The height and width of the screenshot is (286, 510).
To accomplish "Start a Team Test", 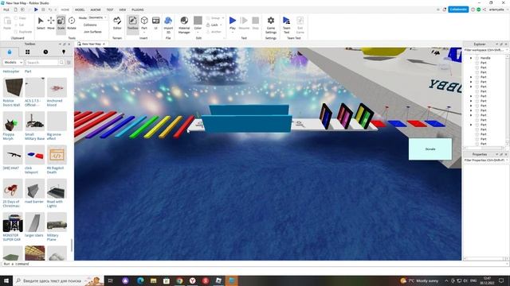I will pyautogui.click(x=287, y=25).
